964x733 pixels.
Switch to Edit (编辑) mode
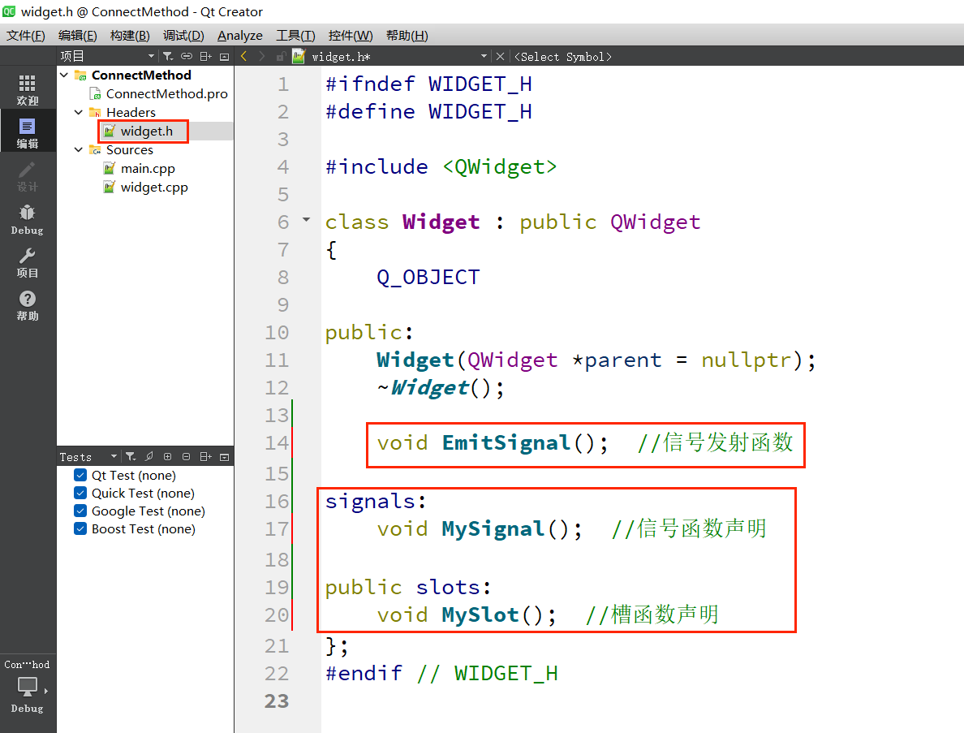coord(27,133)
